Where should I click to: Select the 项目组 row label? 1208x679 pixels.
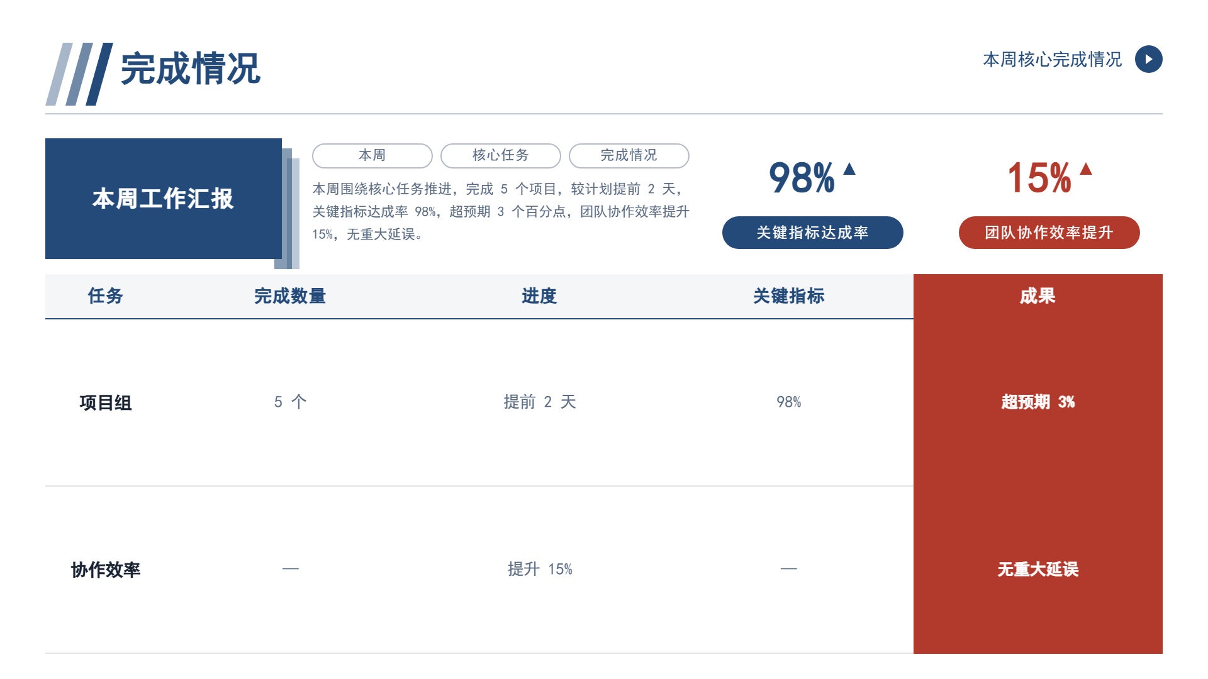click(x=106, y=402)
